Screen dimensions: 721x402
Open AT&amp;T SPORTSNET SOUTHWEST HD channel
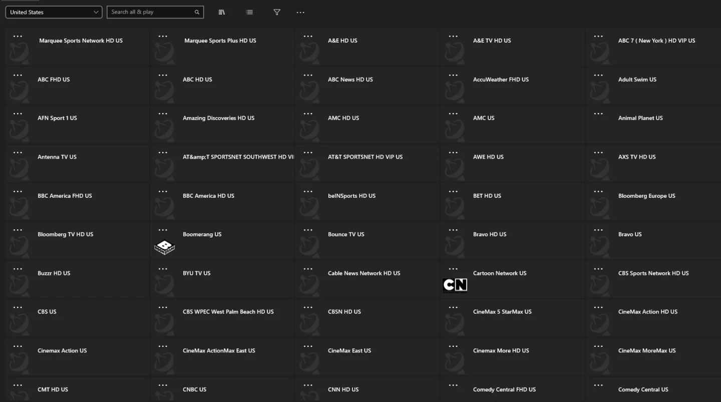coord(238,157)
